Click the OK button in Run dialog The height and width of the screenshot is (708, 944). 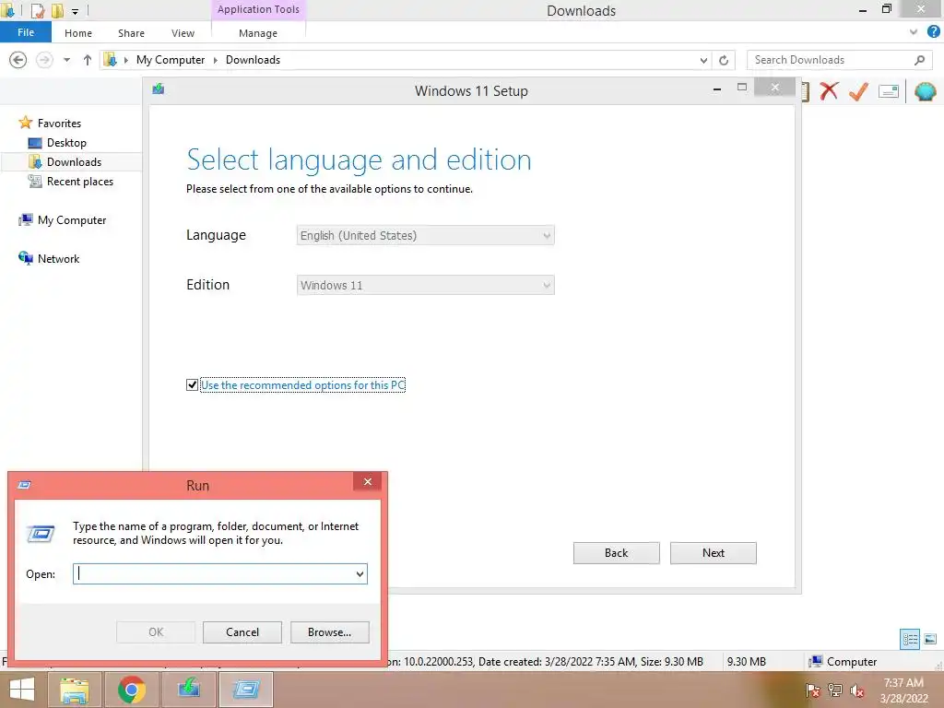155,632
